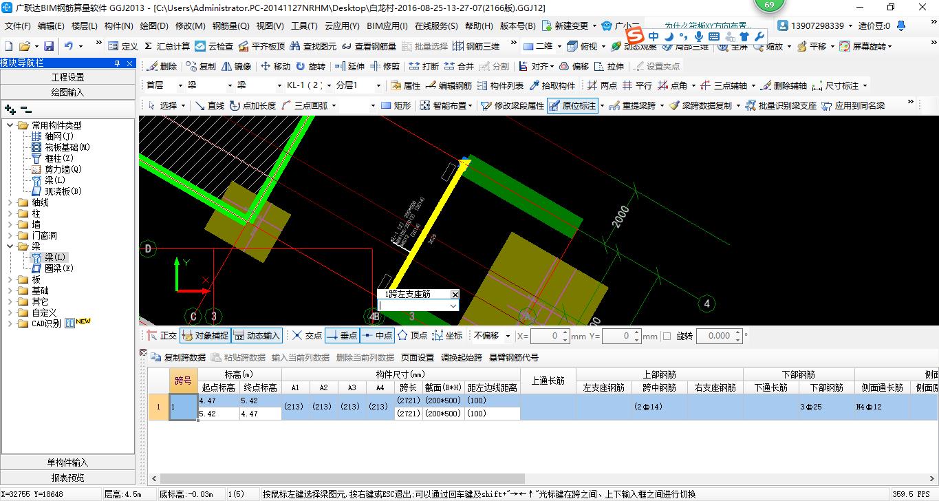This screenshot has width=939, height=501.
Task: Toggle 垂点 perpendicular snap
Action: [x=342, y=336]
